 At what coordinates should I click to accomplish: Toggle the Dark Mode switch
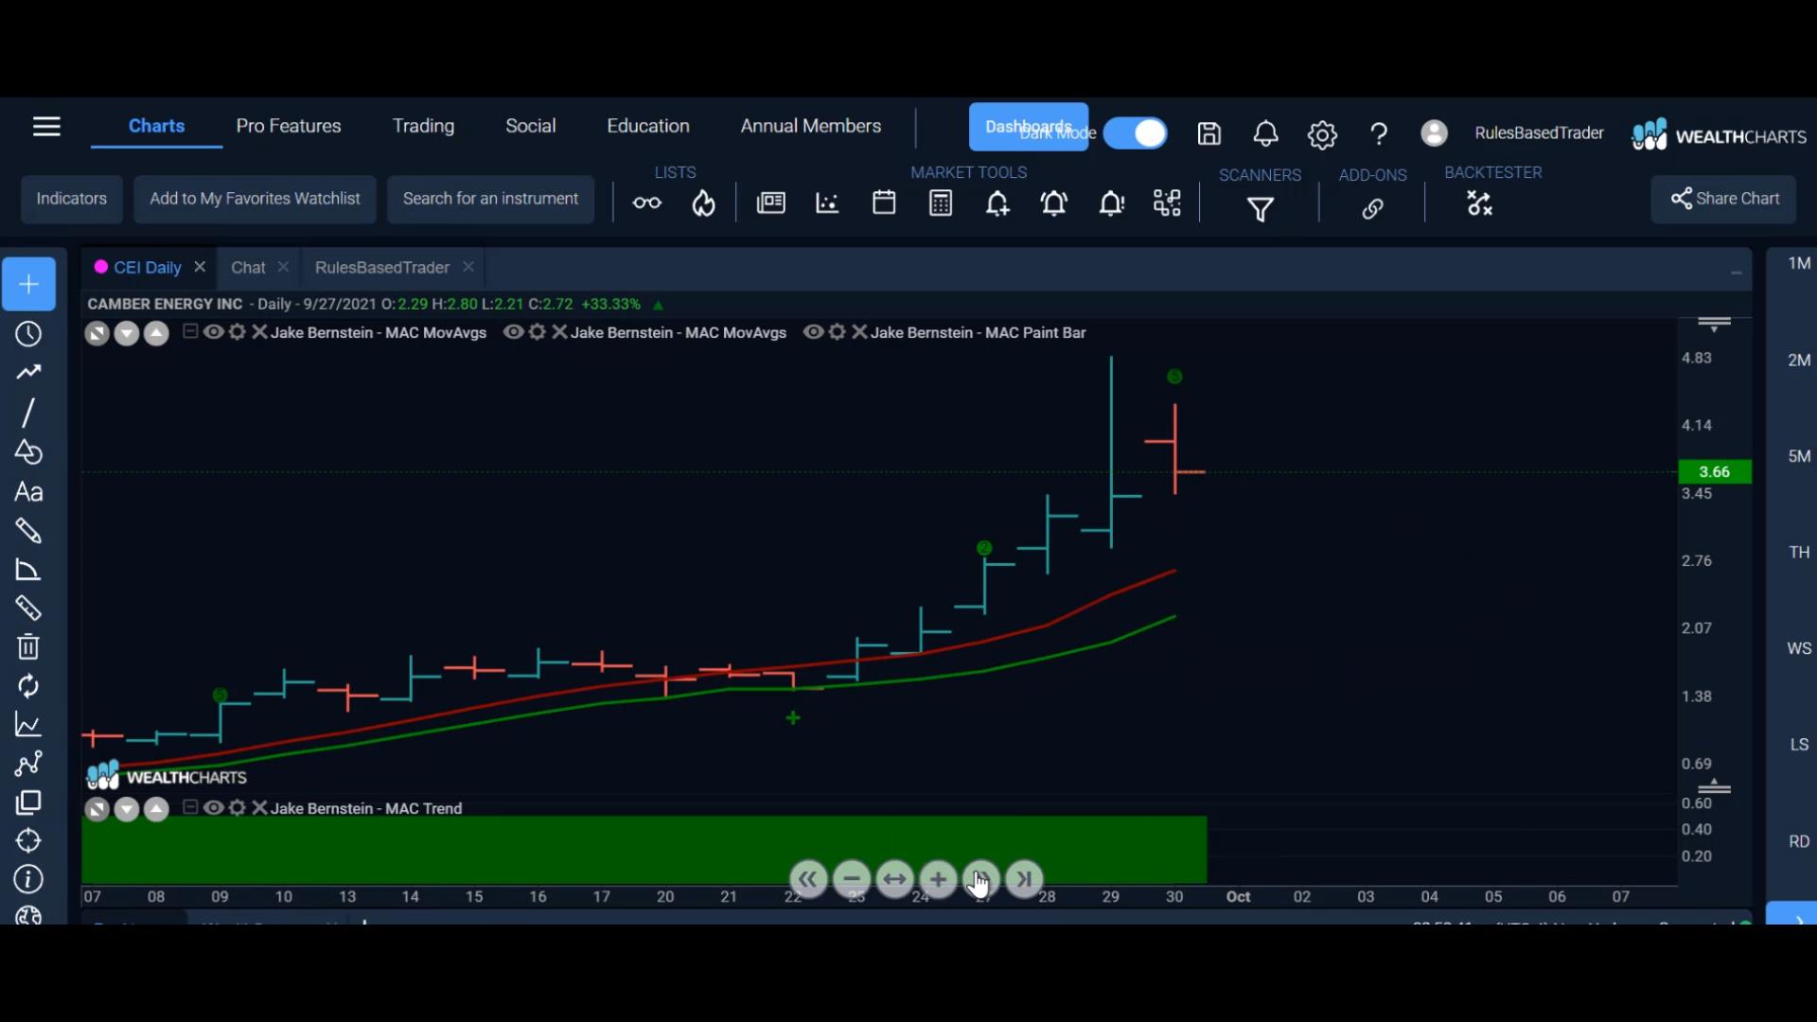click(1135, 133)
